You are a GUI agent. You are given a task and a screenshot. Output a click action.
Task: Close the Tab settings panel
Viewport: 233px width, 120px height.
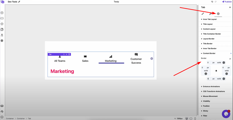click(x=230, y=7)
